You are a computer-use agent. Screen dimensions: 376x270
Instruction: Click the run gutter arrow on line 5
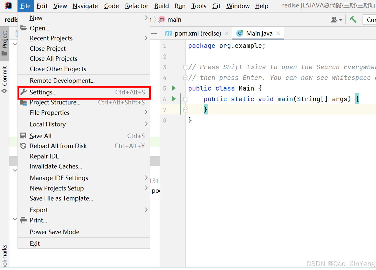click(x=174, y=88)
